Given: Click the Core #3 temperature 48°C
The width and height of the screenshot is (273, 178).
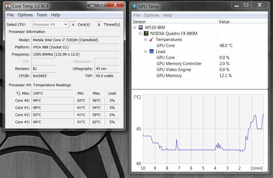Looking at the screenshot, I should click(x=52, y=122).
